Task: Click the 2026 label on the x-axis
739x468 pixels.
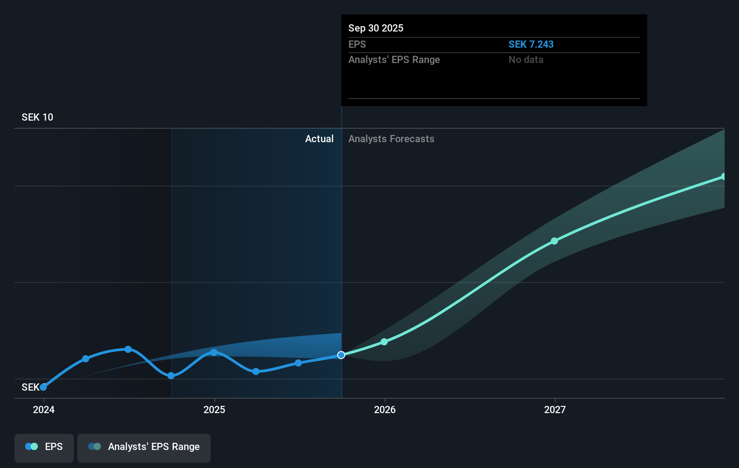Action: tap(384, 410)
